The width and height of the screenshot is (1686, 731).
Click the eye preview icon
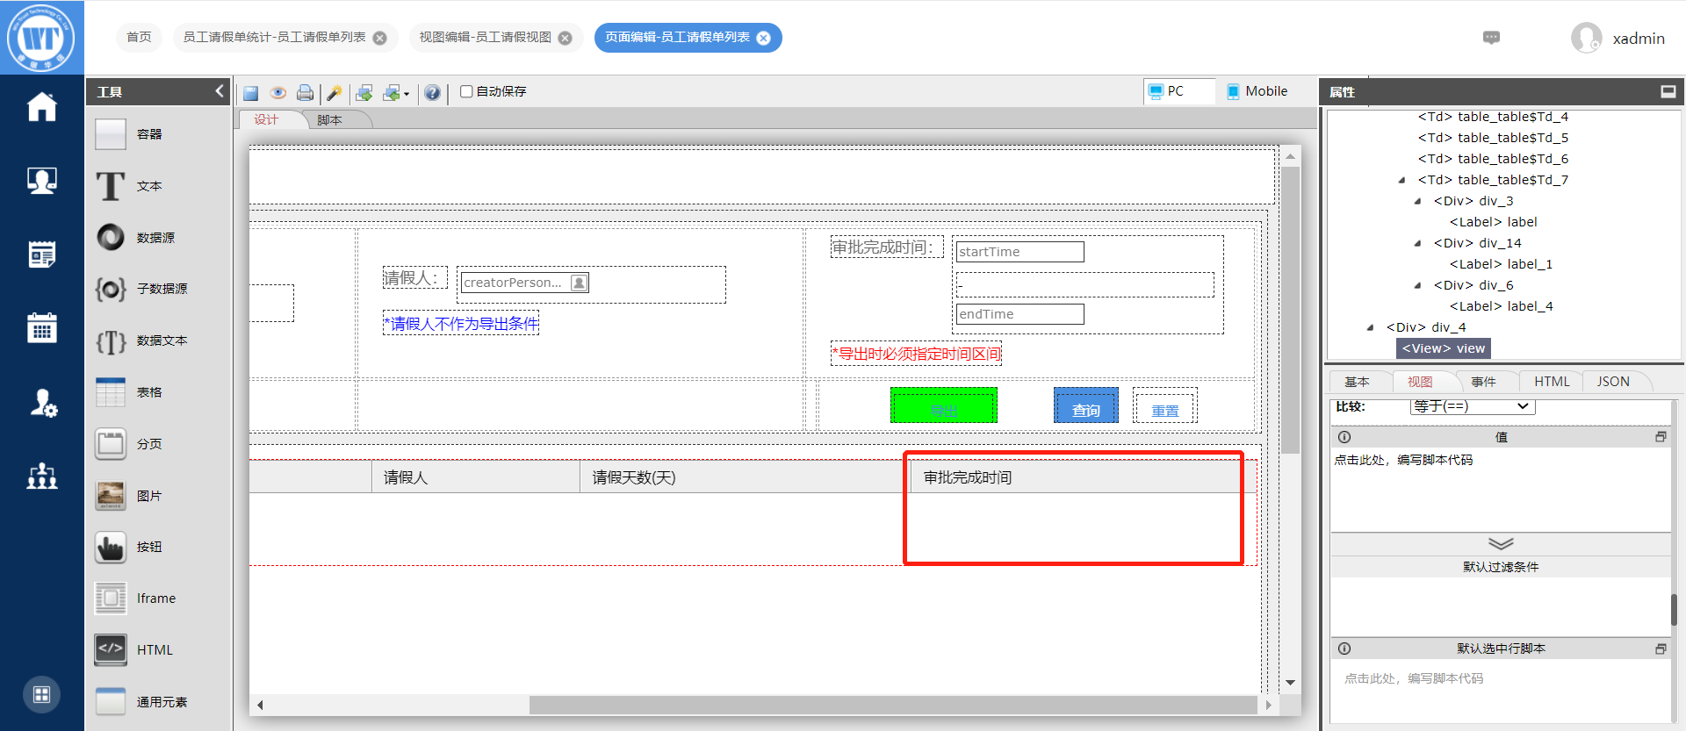pos(278,92)
